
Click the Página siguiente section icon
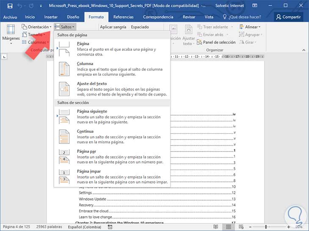[x=64, y=117]
